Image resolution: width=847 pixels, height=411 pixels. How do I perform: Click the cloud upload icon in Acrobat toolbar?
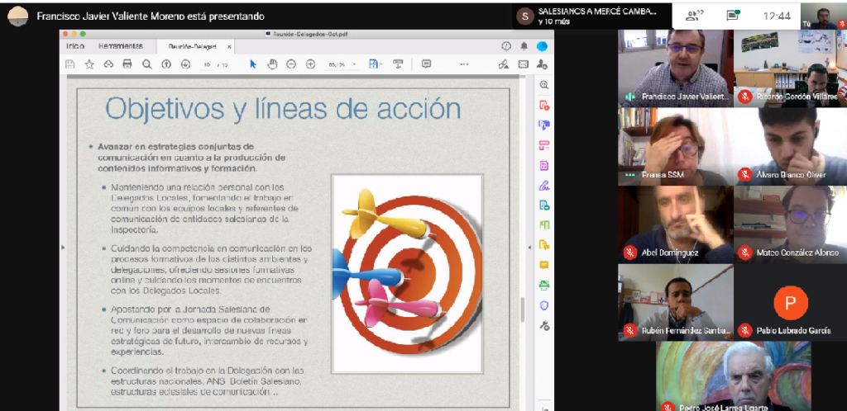108,64
